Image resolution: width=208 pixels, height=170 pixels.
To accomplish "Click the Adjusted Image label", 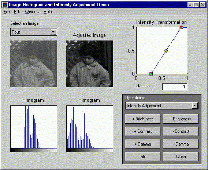I will pos(89,35).
